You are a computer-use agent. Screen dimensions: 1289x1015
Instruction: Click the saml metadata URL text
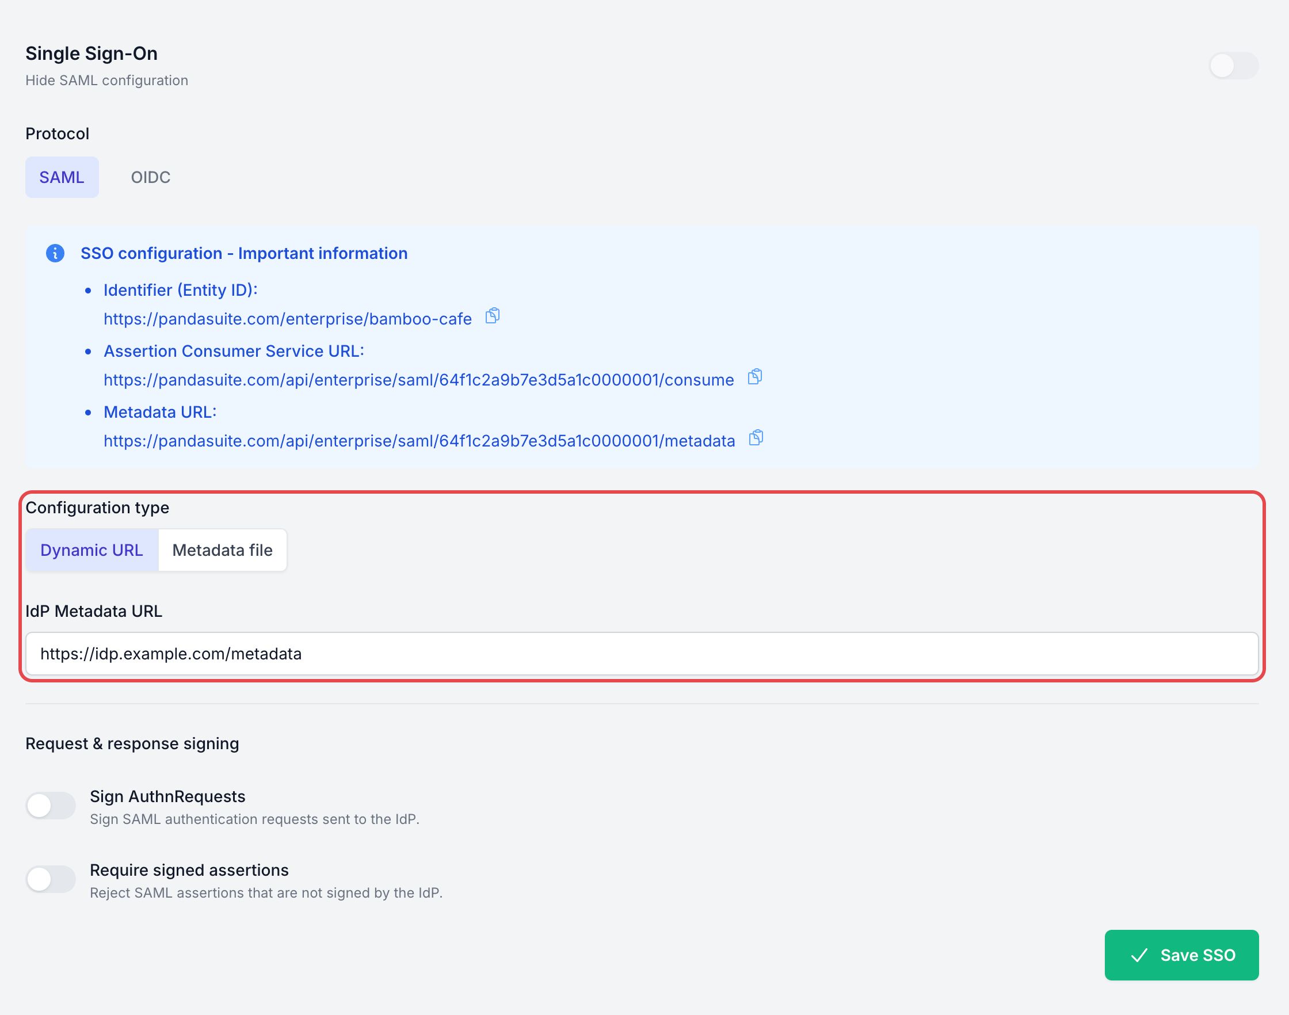coord(420,441)
